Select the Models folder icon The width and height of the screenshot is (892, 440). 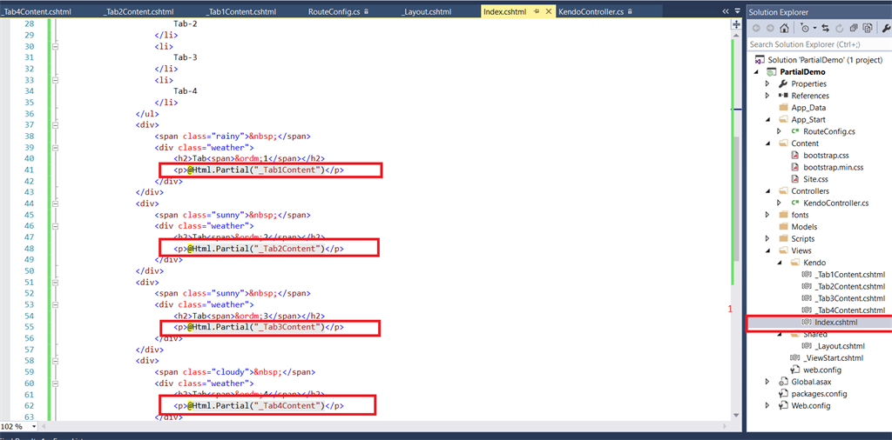tap(783, 227)
